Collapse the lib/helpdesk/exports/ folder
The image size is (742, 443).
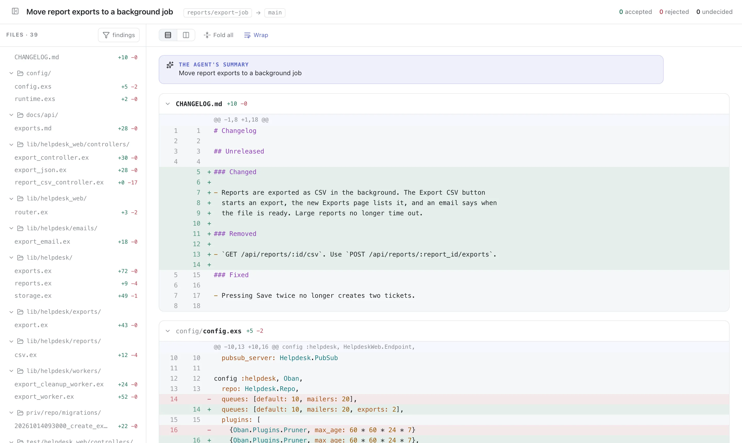11,312
